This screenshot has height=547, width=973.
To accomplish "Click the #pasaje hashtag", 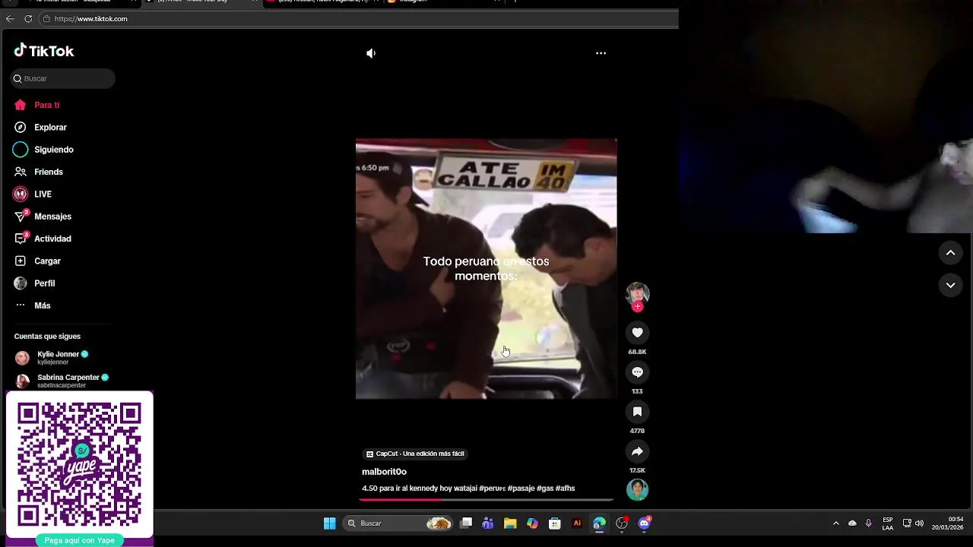I will click(521, 489).
